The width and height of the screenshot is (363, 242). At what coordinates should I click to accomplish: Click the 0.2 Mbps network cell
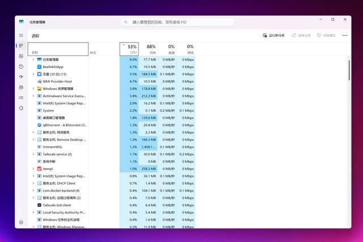(x=186, y=154)
